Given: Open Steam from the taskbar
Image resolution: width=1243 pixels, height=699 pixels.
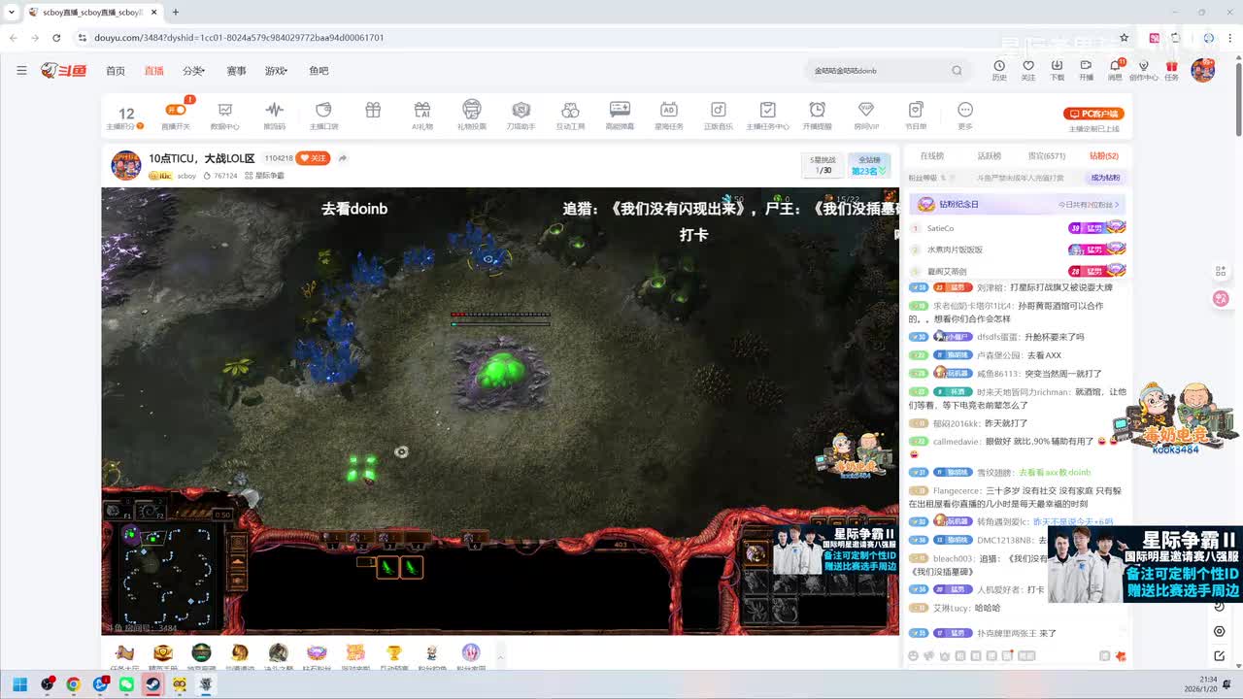Looking at the screenshot, I should click(152, 684).
